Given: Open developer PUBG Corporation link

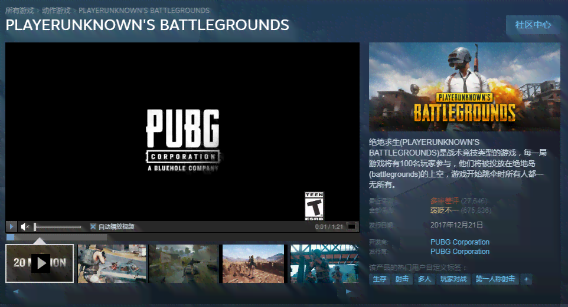Looking at the screenshot, I should click(x=460, y=242).
